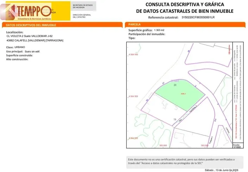Click the 'Superficie construida:' label
This screenshot has height=172, width=248.
pos(19,55)
